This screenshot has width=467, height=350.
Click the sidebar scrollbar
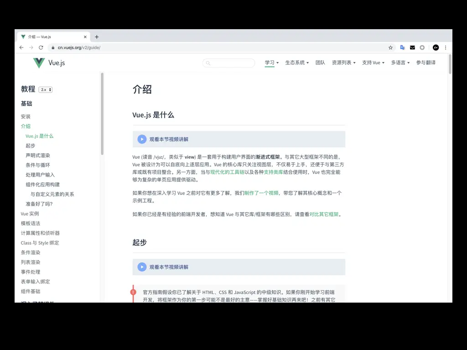[x=102, y=114]
